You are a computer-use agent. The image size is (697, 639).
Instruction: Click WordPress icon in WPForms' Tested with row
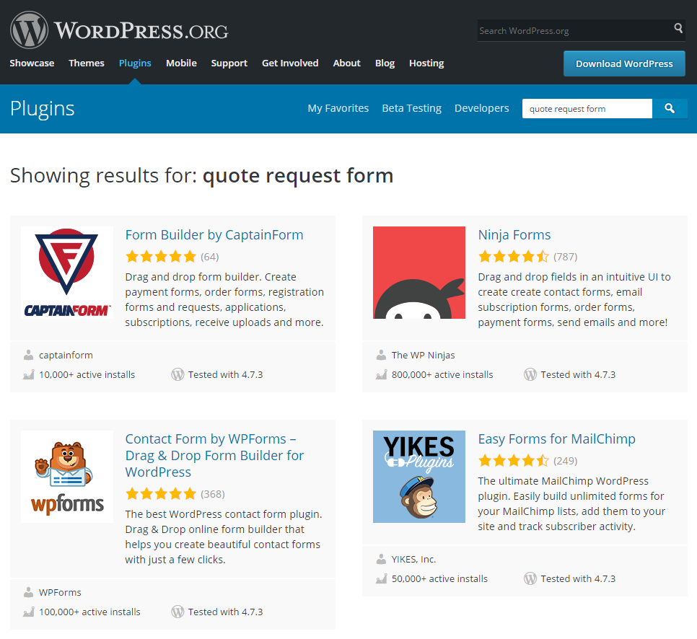click(x=177, y=612)
